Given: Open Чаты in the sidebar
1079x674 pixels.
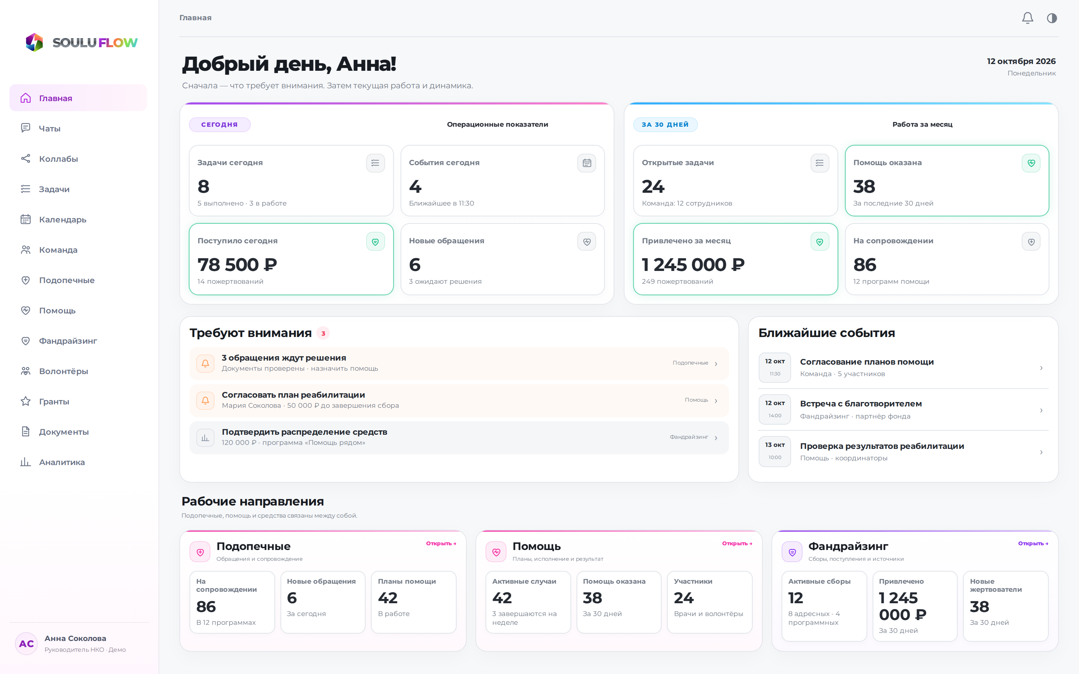Looking at the screenshot, I should tap(78, 128).
